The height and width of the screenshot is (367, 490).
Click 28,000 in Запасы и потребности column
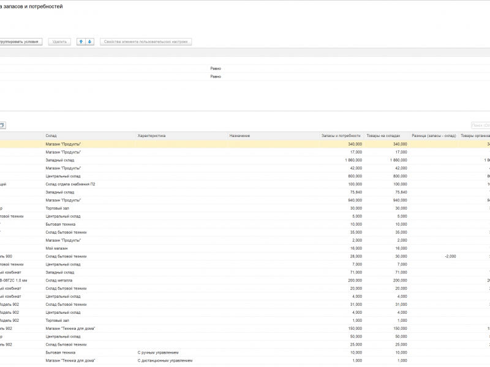click(356, 256)
